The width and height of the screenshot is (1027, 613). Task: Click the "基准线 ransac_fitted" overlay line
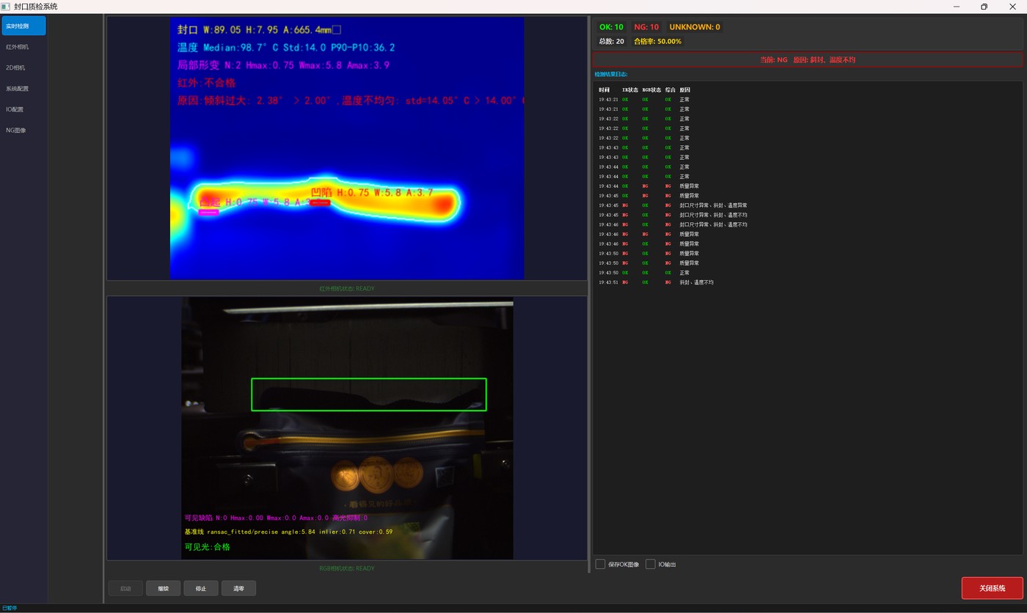click(288, 532)
